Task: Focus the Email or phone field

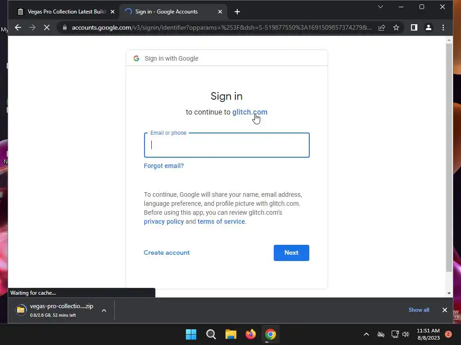Action: tap(227, 145)
